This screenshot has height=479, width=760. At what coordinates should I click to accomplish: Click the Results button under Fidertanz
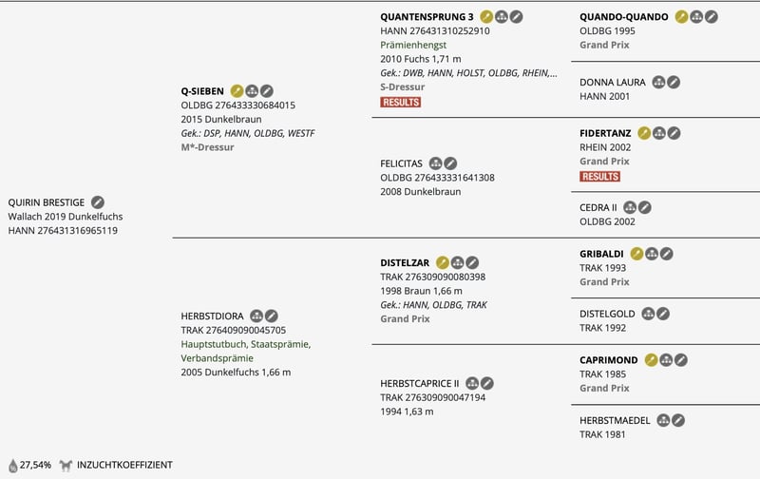coord(599,177)
